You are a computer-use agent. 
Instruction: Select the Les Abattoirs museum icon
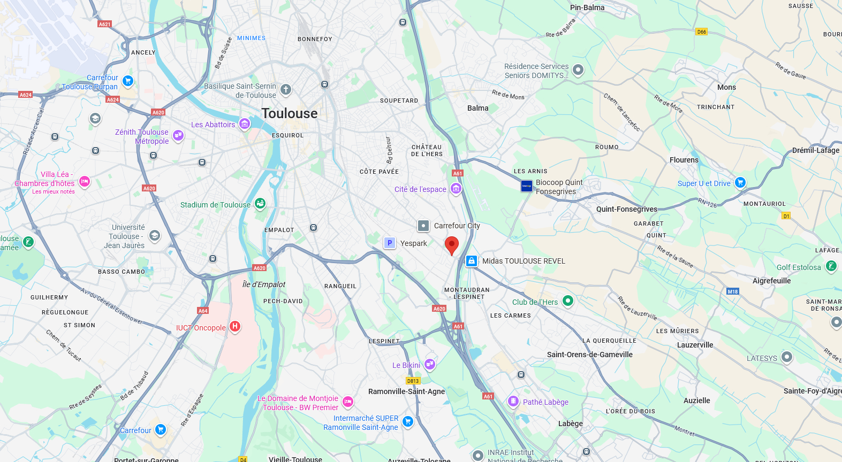tap(245, 124)
